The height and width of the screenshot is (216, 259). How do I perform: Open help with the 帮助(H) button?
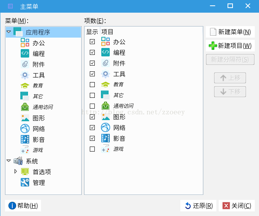click(23, 206)
